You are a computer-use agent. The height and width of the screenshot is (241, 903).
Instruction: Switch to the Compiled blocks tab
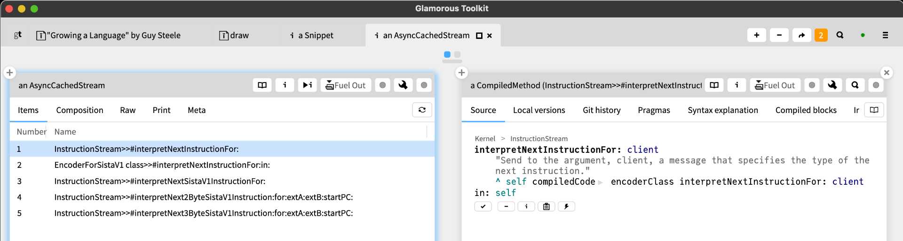(x=806, y=110)
